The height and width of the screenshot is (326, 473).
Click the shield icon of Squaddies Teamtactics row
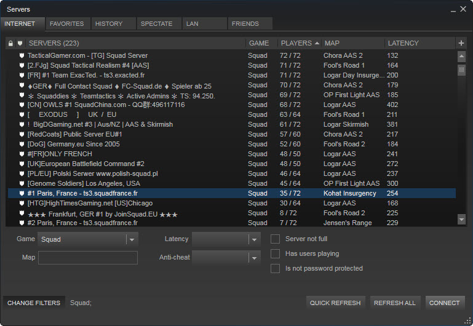[22, 95]
